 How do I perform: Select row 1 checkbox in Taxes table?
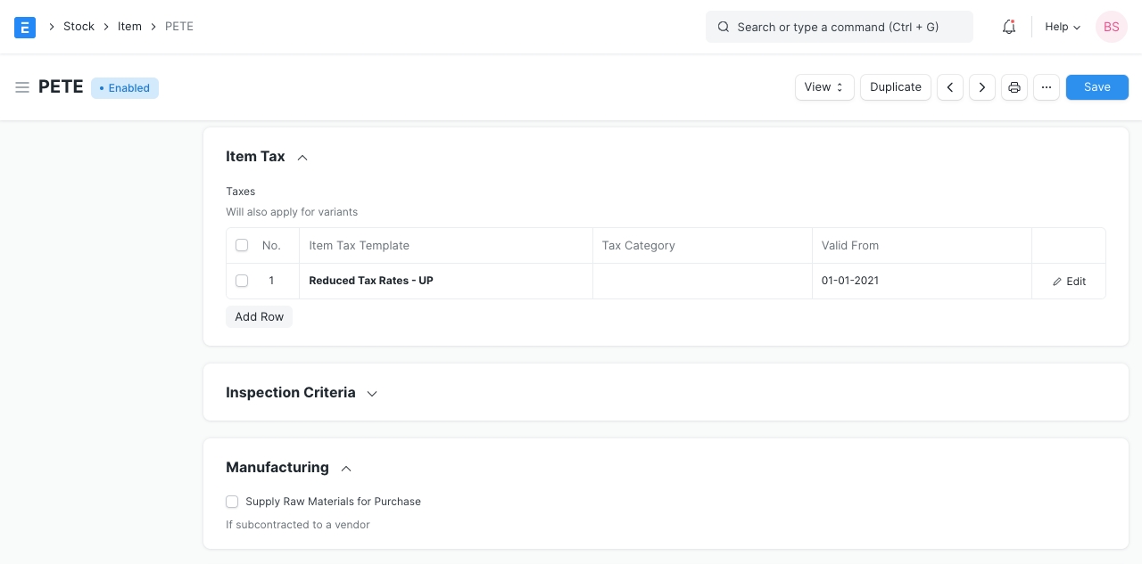[x=242, y=281]
